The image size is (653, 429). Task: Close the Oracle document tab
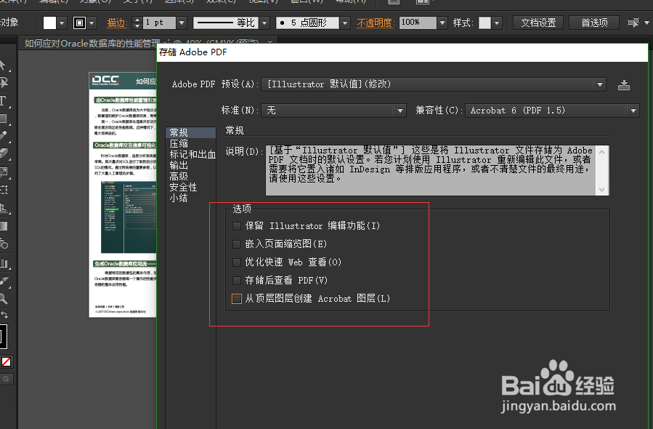270,42
